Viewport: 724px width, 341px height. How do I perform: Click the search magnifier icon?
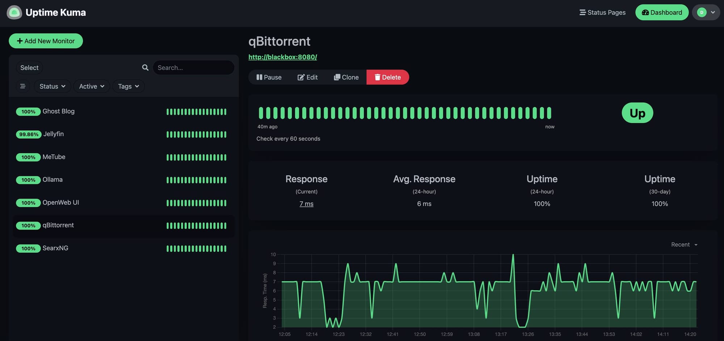click(x=145, y=68)
